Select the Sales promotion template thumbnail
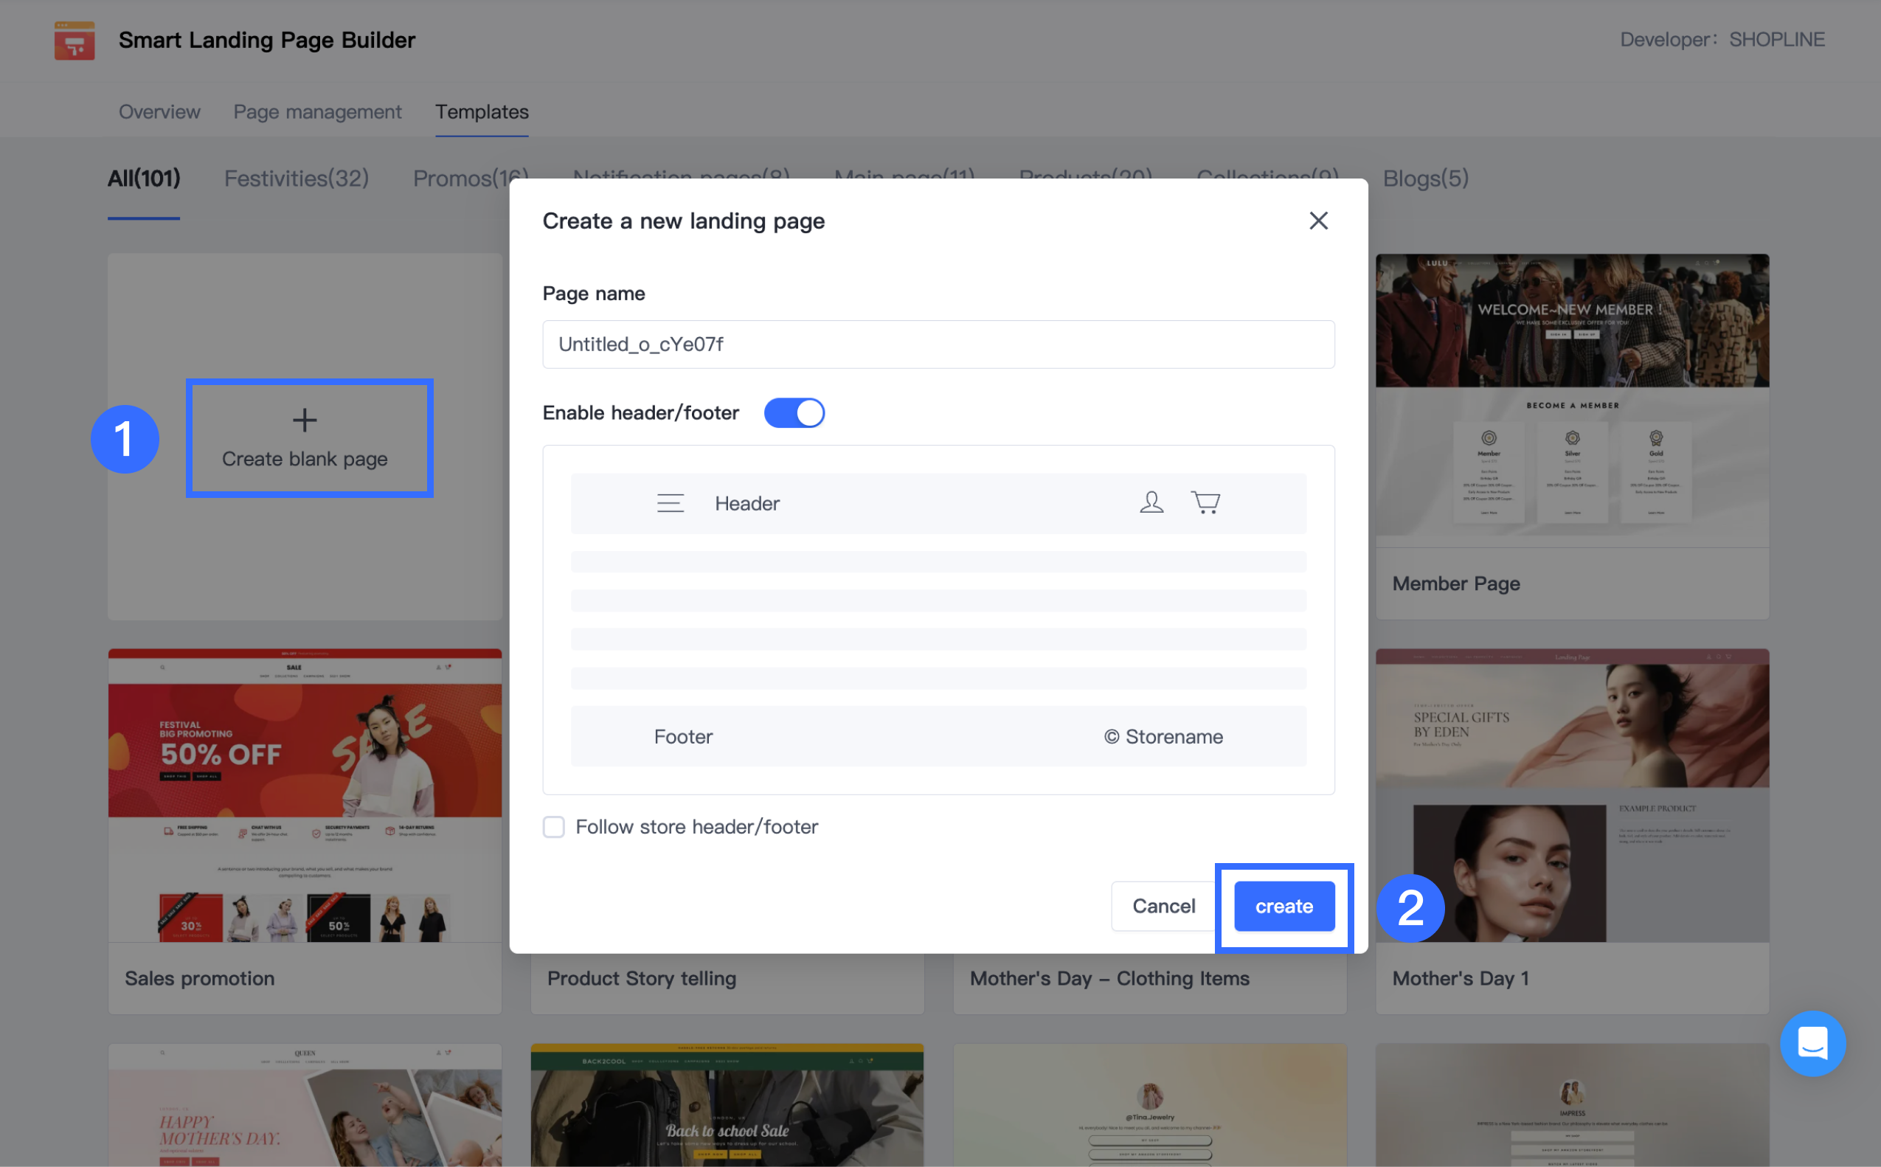1881x1167 pixels. [304, 795]
